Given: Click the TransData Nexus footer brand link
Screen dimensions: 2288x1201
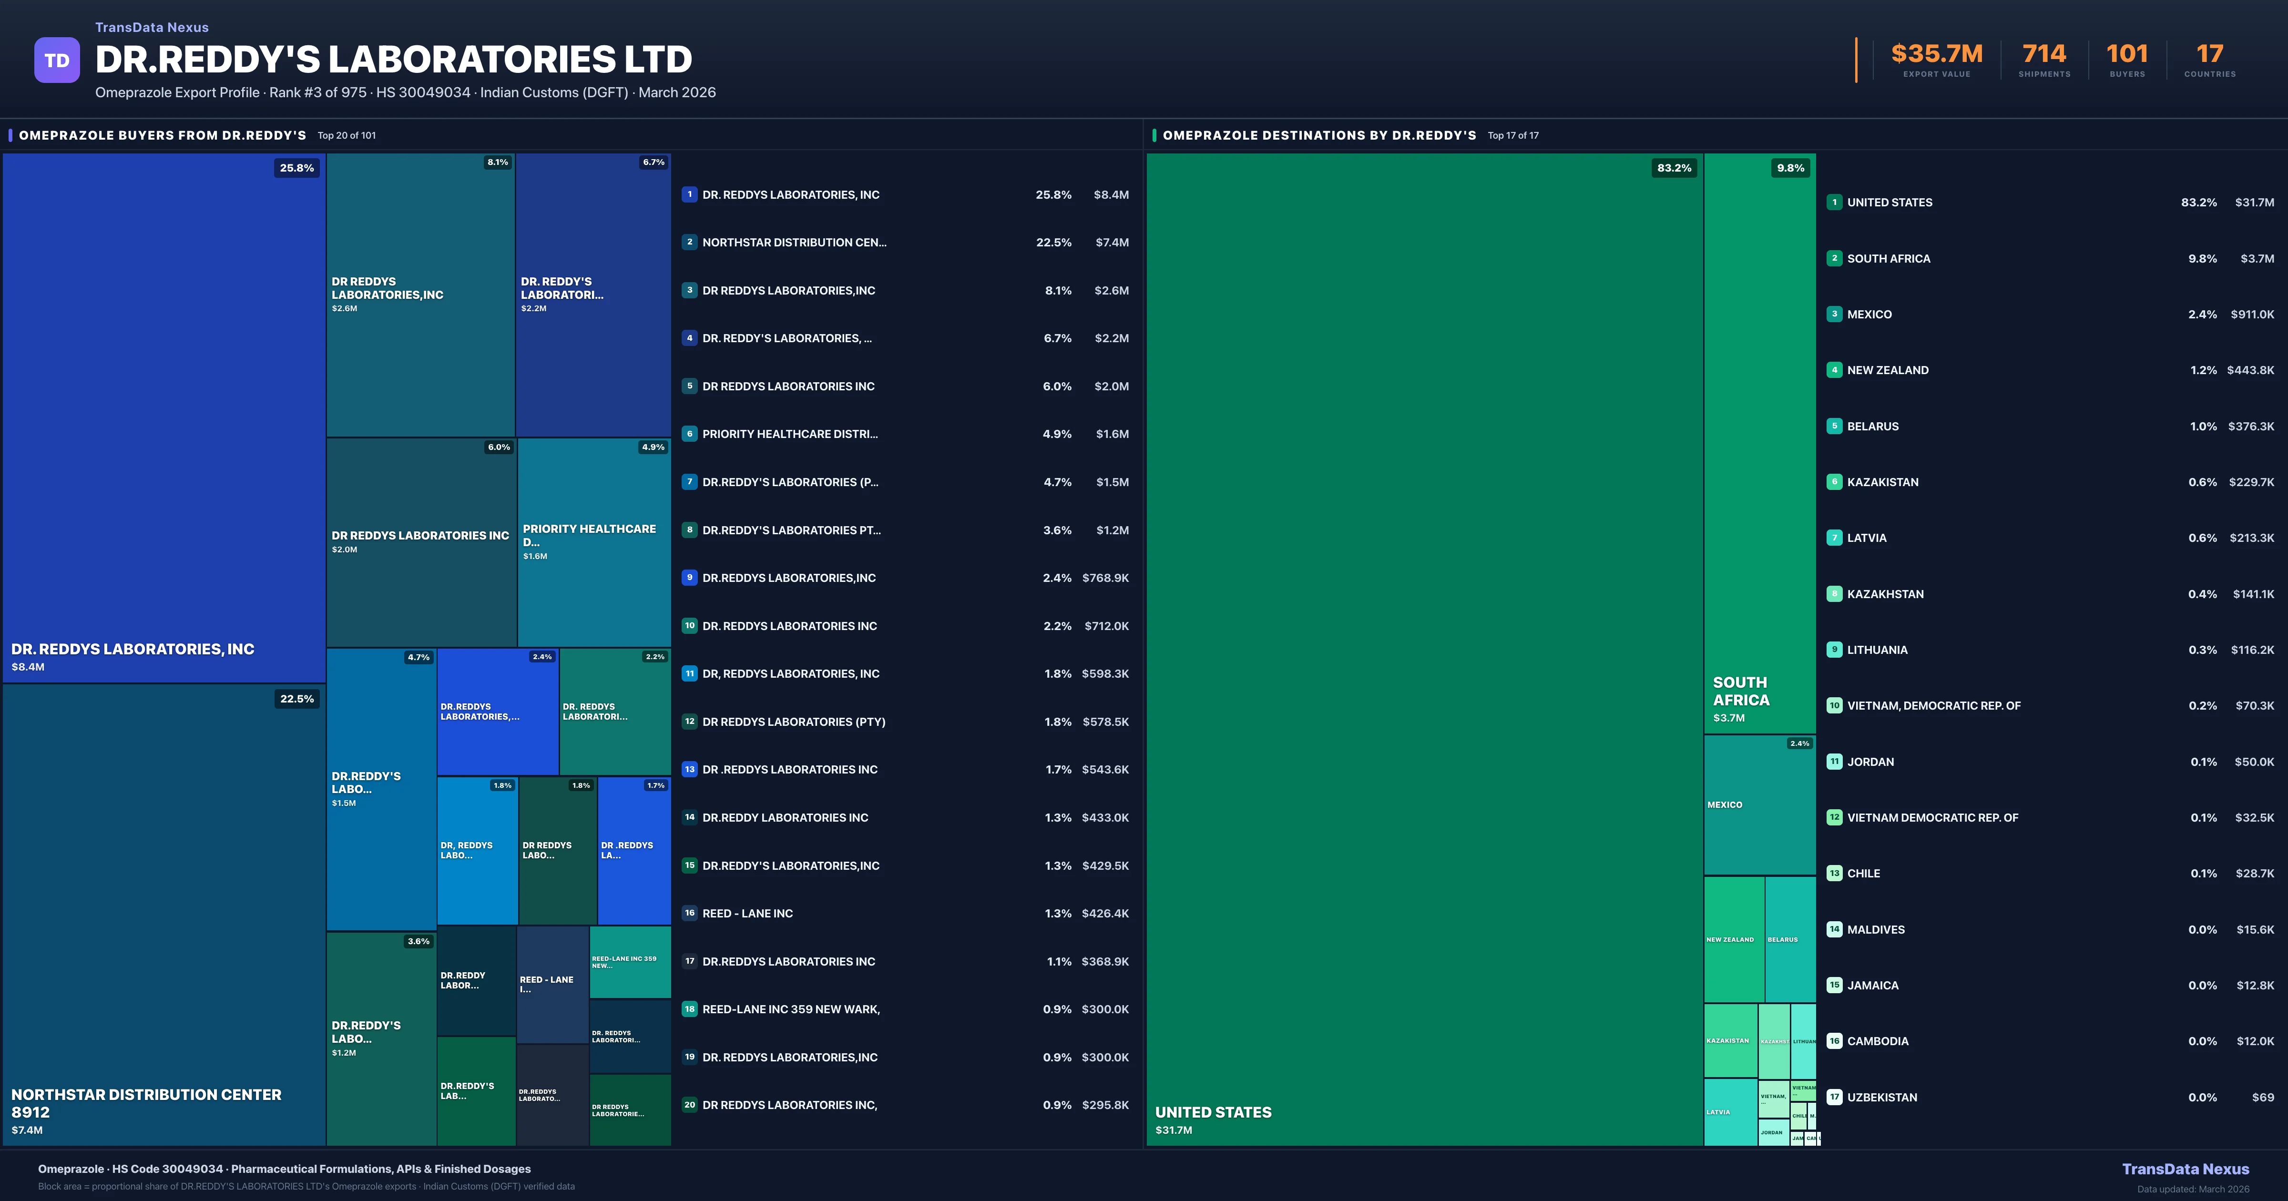Looking at the screenshot, I should click(2185, 1169).
